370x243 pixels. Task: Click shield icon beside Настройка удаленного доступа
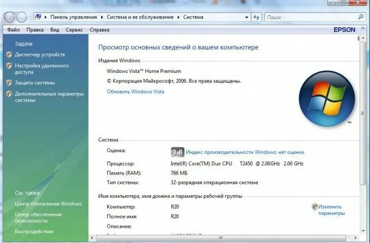pyautogui.click(x=9, y=66)
